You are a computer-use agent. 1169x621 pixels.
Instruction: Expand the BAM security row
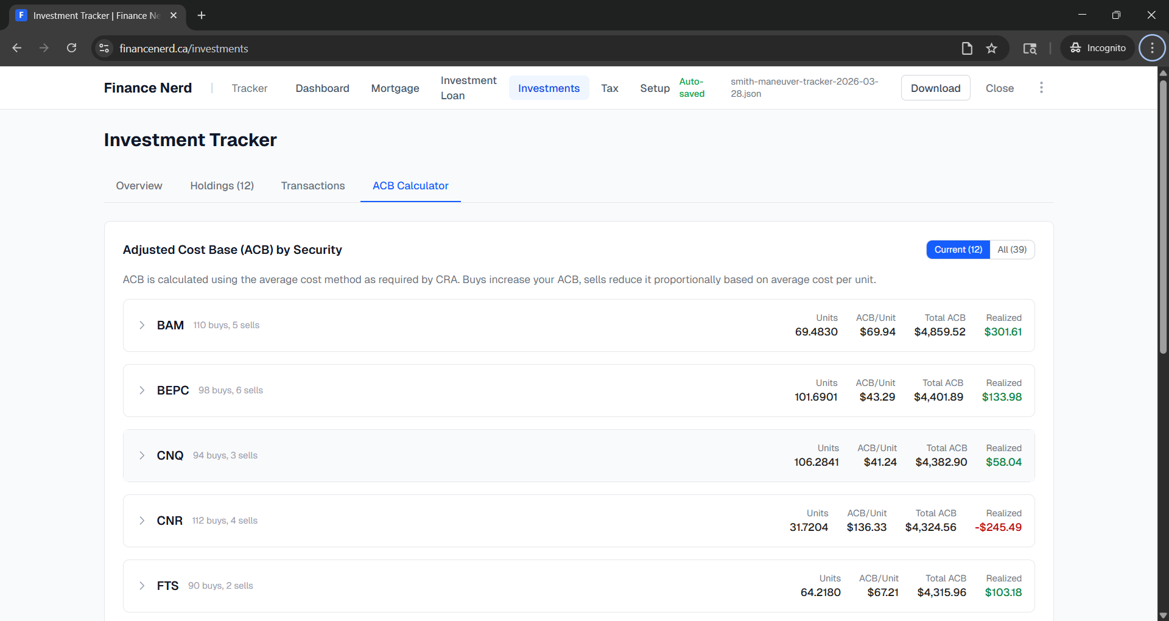click(142, 325)
